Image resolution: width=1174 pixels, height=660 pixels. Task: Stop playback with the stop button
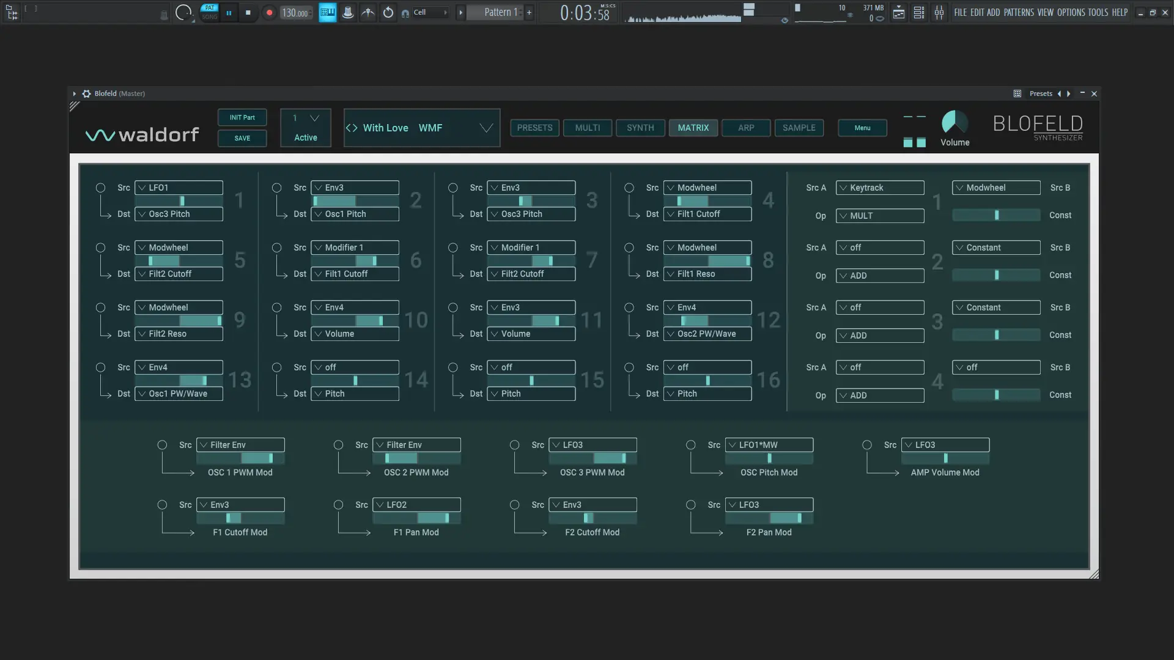[x=248, y=12]
